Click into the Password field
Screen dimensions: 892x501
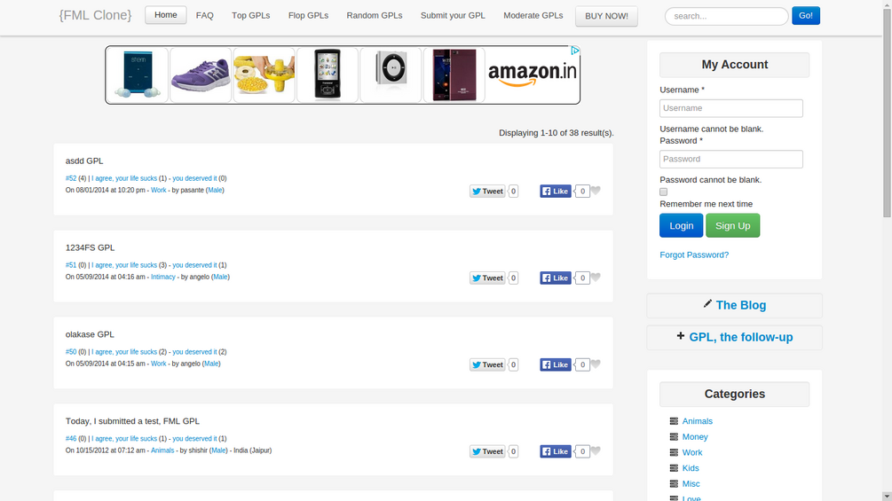click(731, 159)
